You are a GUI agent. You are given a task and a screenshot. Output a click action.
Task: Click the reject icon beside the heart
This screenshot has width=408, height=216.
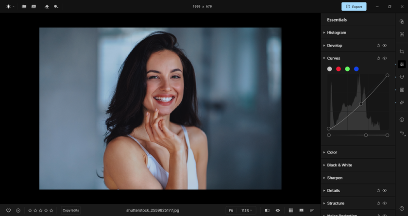[x=18, y=210]
